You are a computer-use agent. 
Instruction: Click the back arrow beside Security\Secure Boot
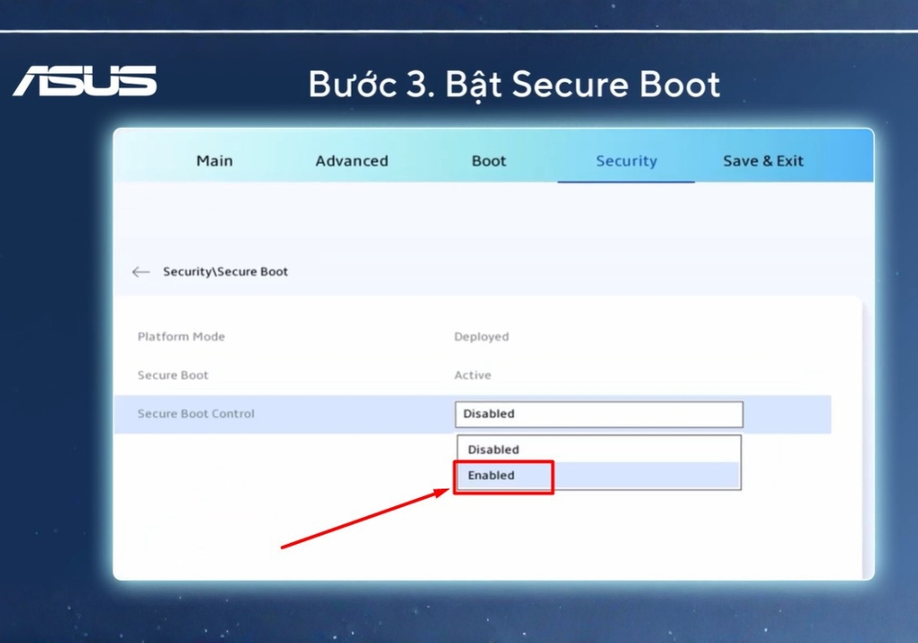tap(140, 272)
